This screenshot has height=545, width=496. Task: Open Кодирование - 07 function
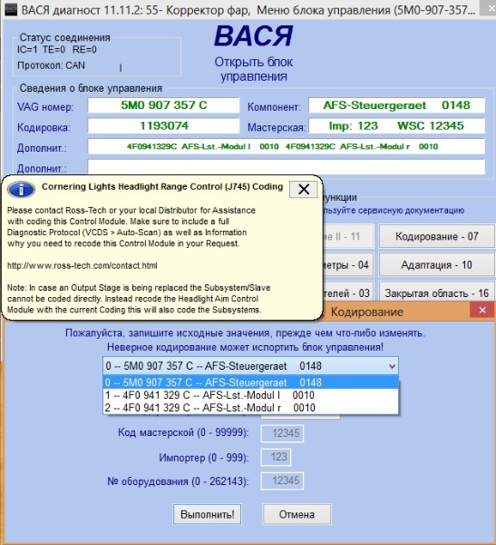[x=437, y=236]
